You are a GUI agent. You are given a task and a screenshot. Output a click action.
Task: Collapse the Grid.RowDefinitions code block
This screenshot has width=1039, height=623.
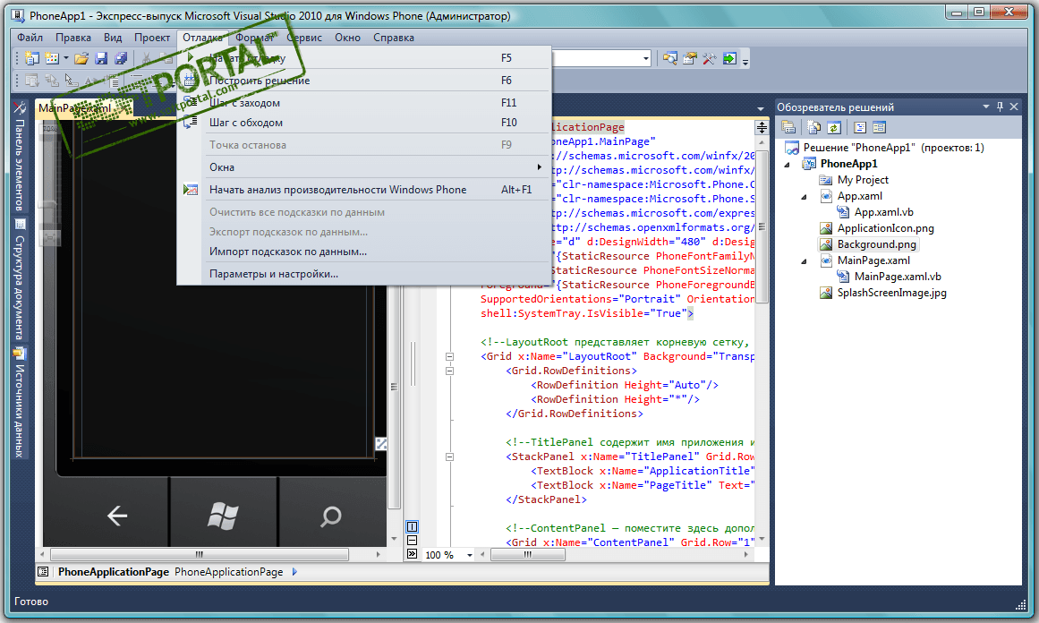[449, 371]
